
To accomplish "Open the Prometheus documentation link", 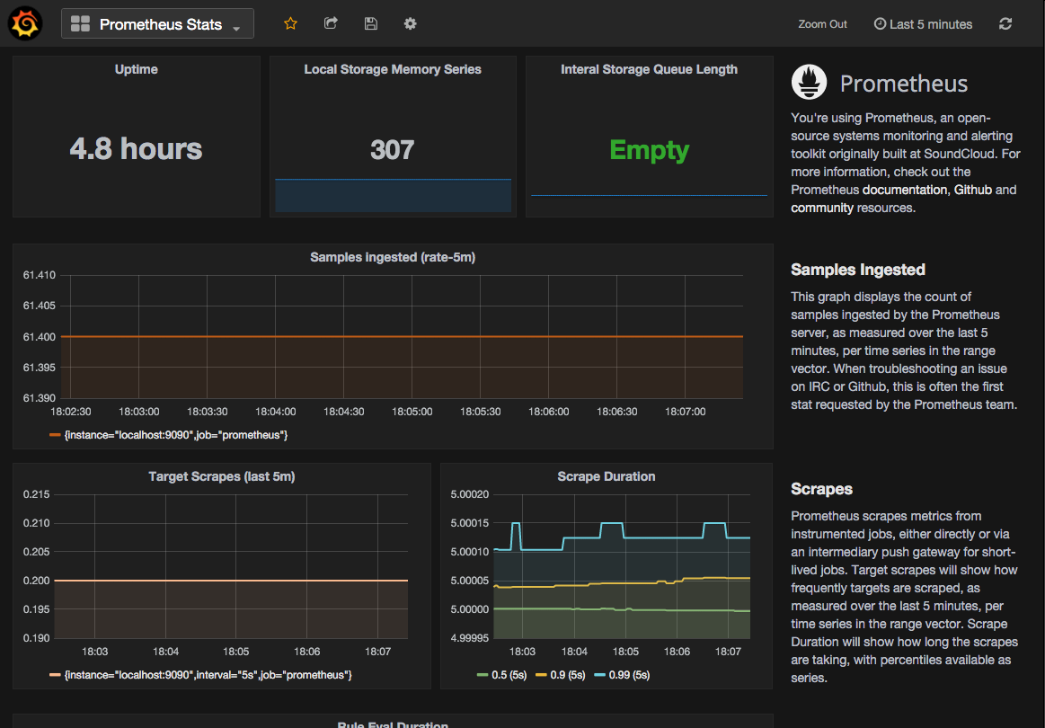I will point(904,190).
